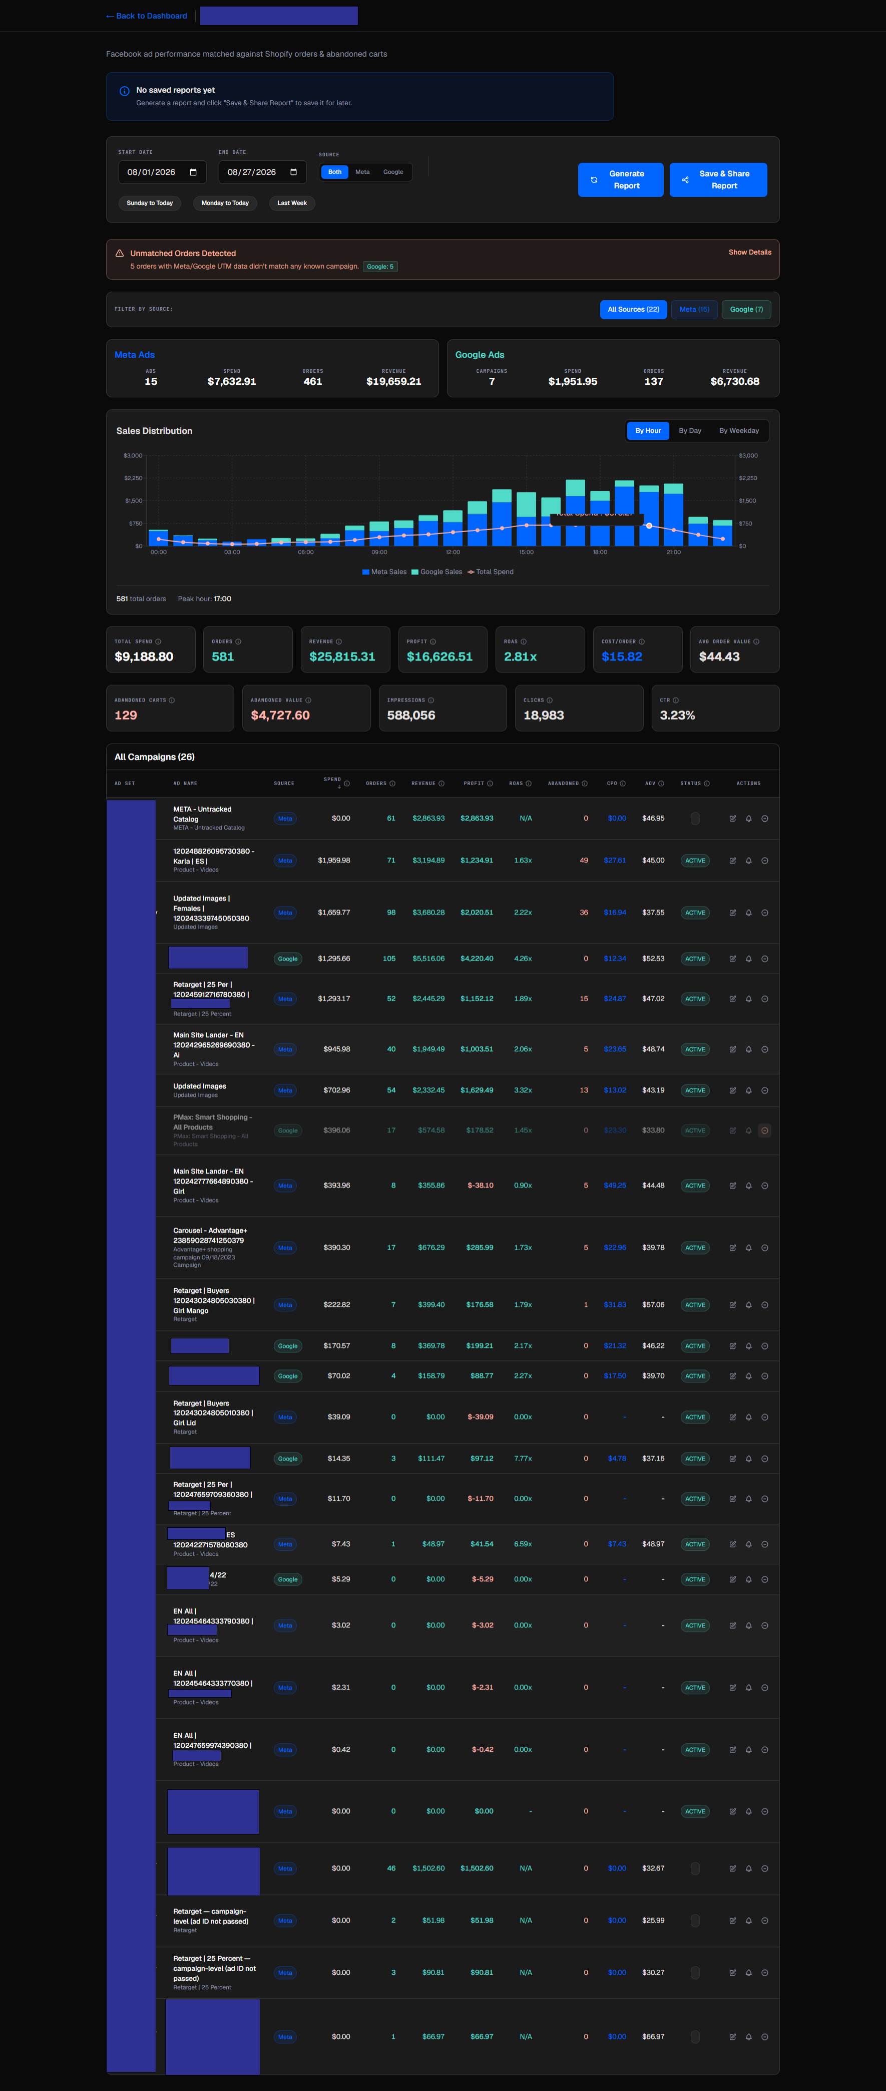Click bell icon in the Karla | ES row
886x2091 pixels.
coord(748,860)
